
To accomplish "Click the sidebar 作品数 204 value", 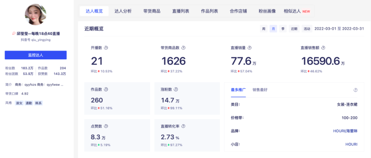I will pyautogui.click(x=63, y=68).
